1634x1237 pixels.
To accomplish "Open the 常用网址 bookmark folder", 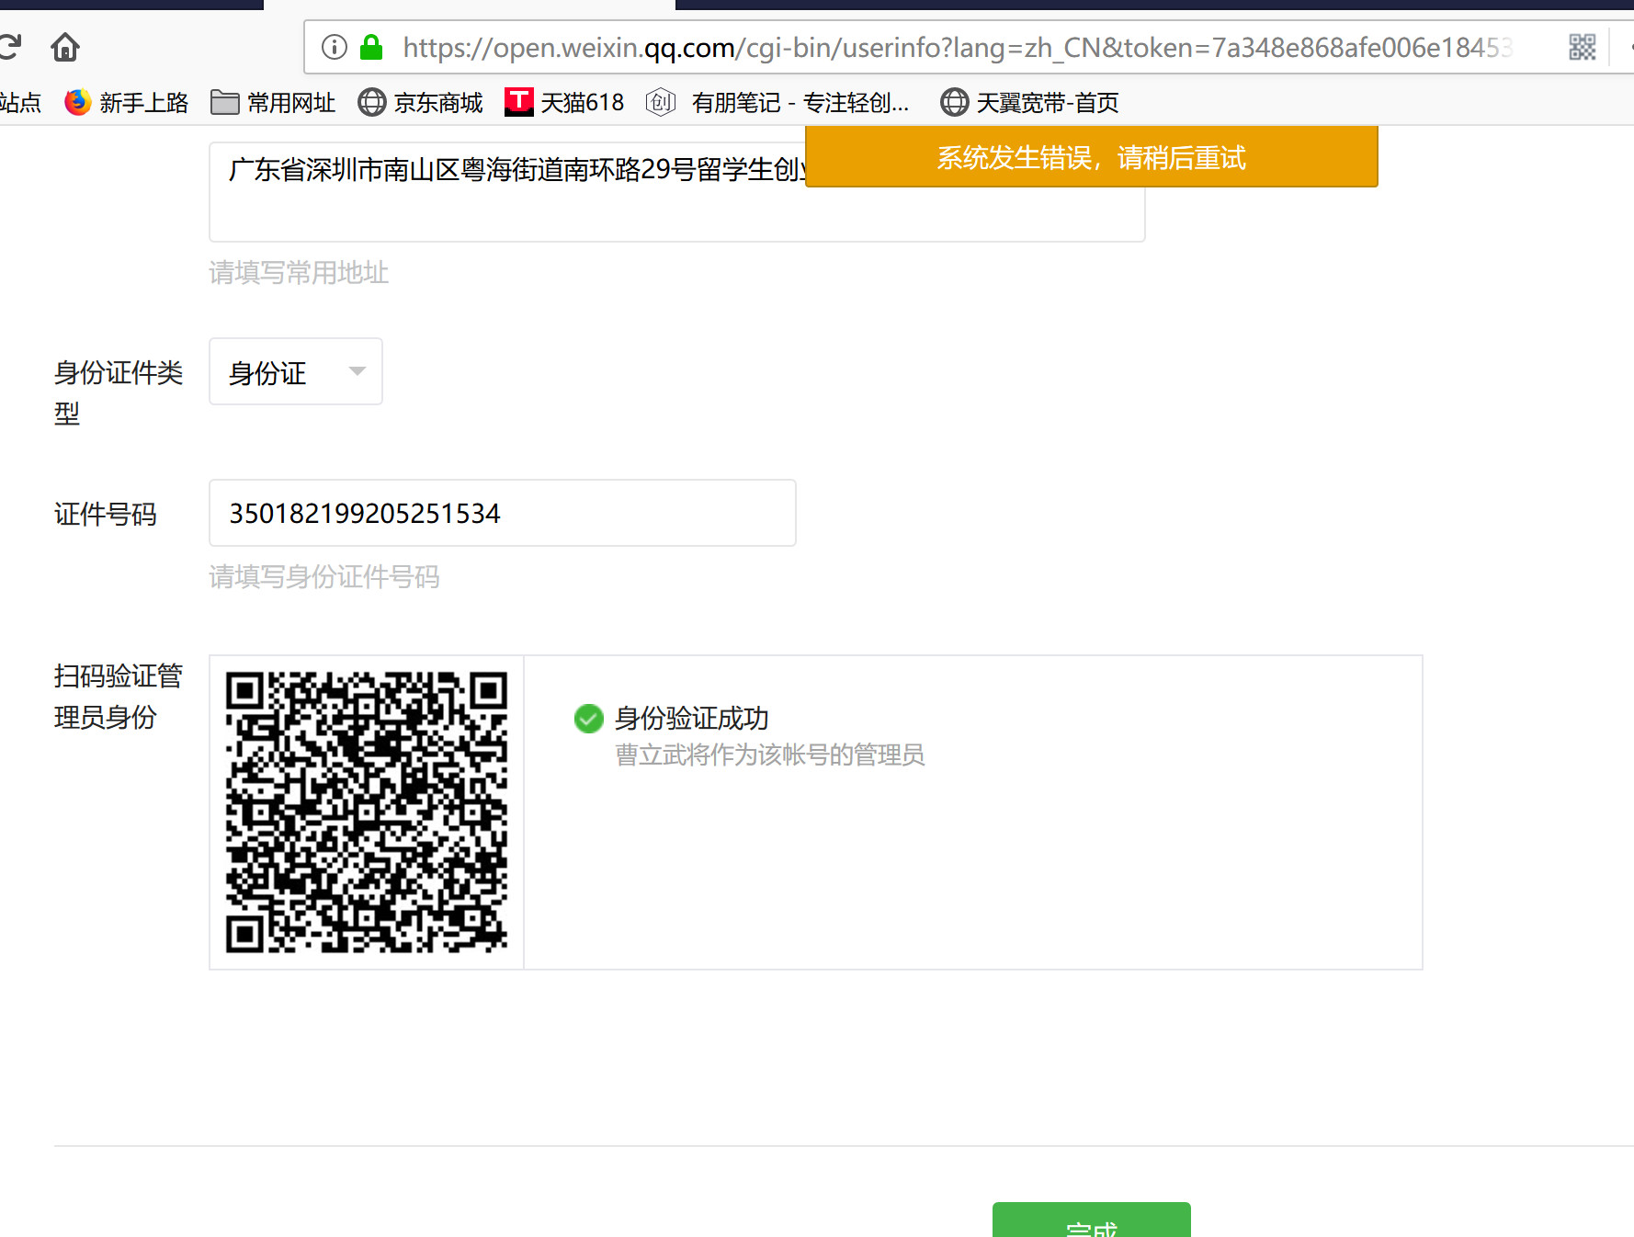I will 273,102.
